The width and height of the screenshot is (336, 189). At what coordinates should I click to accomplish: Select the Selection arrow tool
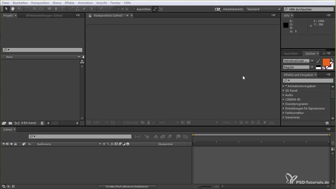pyautogui.click(x=7, y=9)
